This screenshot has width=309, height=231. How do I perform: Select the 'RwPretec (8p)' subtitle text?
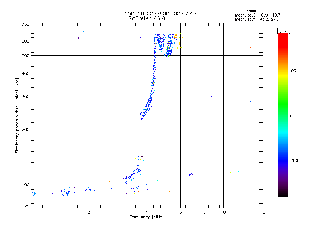146,18
